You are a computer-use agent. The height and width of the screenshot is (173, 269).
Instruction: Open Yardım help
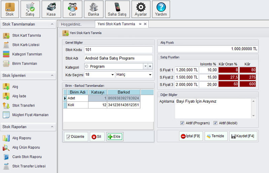click(161, 9)
